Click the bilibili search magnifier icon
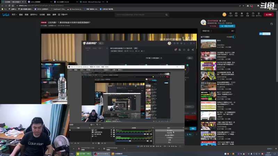 pyautogui.click(x=166, y=15)
